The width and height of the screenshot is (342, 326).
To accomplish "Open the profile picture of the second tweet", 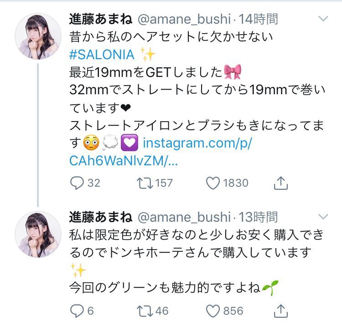I will point(38,234).
